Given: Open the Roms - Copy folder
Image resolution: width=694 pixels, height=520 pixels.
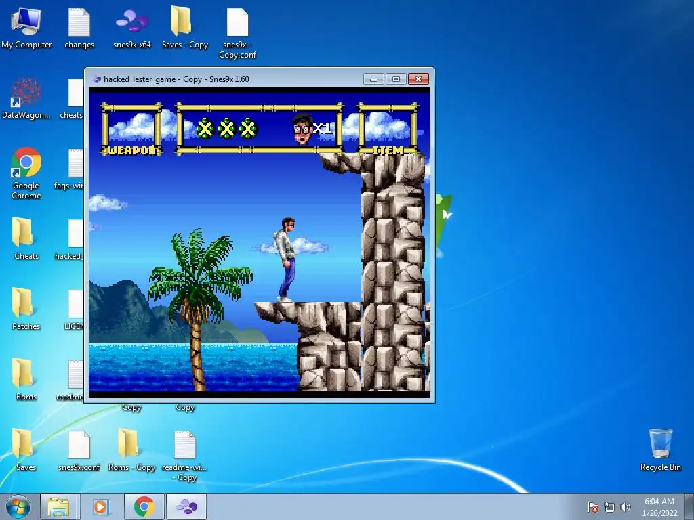Looking at the screenshot, I should tap(132, 450).
